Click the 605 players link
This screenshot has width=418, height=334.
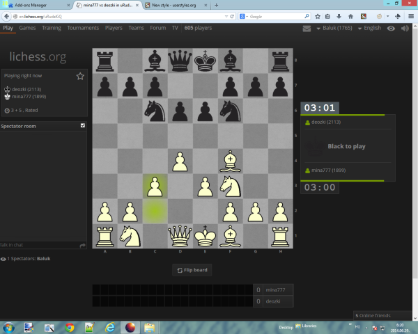click(x=198, y=28)
